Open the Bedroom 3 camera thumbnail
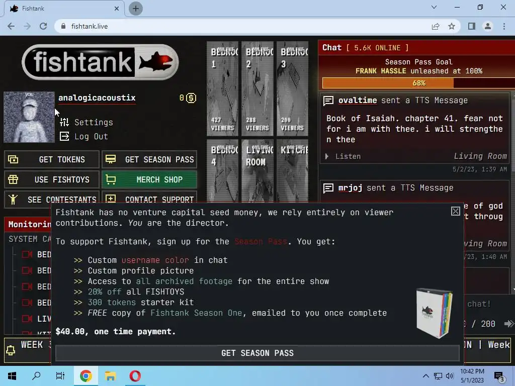The image size is (515, 386). (x=292, y=88)
